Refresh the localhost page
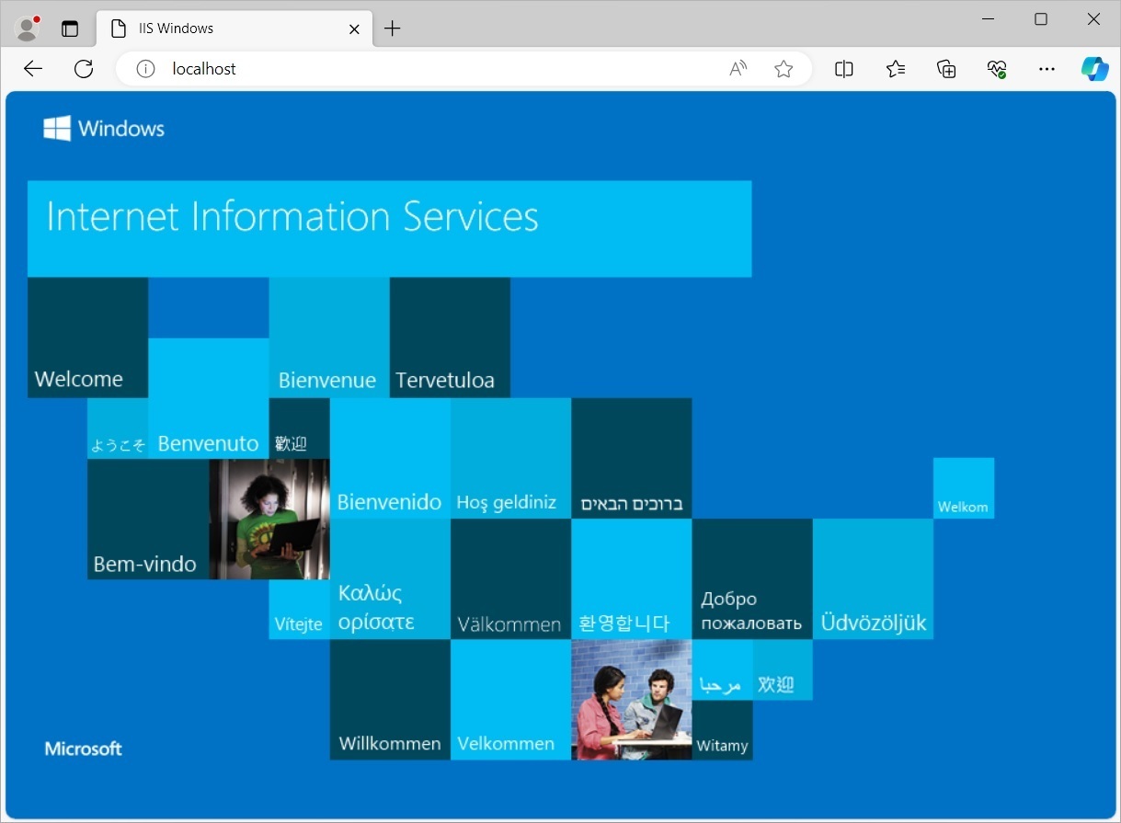Viewport: 1121px width, 823px height. (x=84, y=69)
